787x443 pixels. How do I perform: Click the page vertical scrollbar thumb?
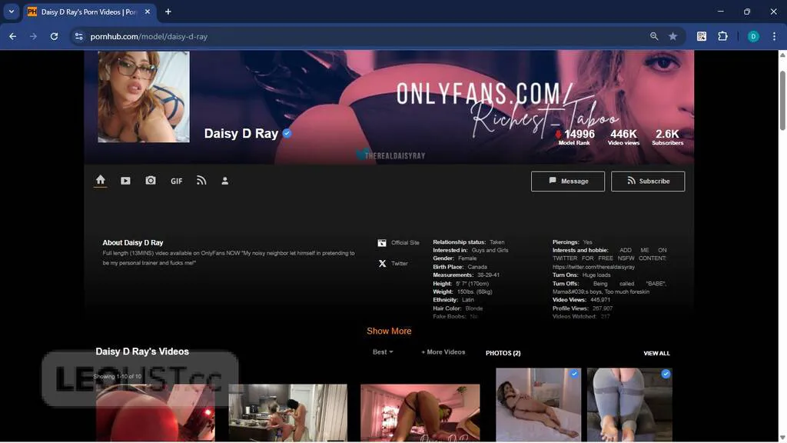tap(782, 101)
